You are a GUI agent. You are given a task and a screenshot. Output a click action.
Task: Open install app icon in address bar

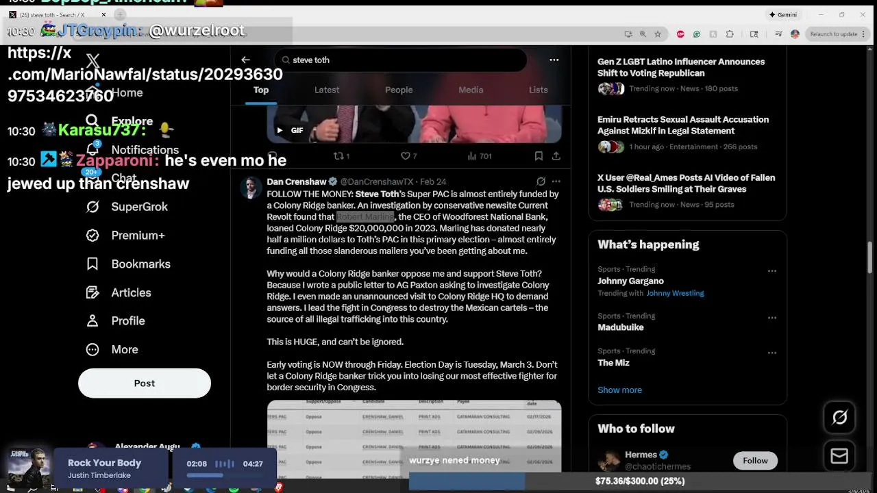pyautogui.click(x=628, y=34)
